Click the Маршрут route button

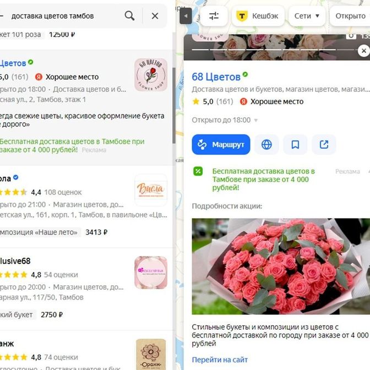[221, 144]
